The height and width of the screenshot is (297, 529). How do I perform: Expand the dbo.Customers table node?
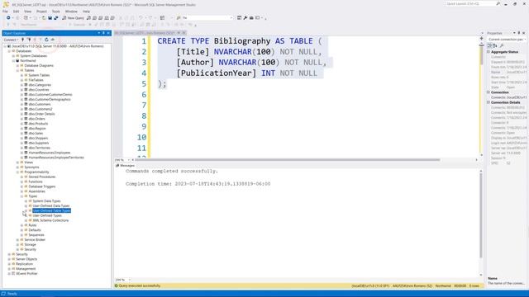(22, 105)
